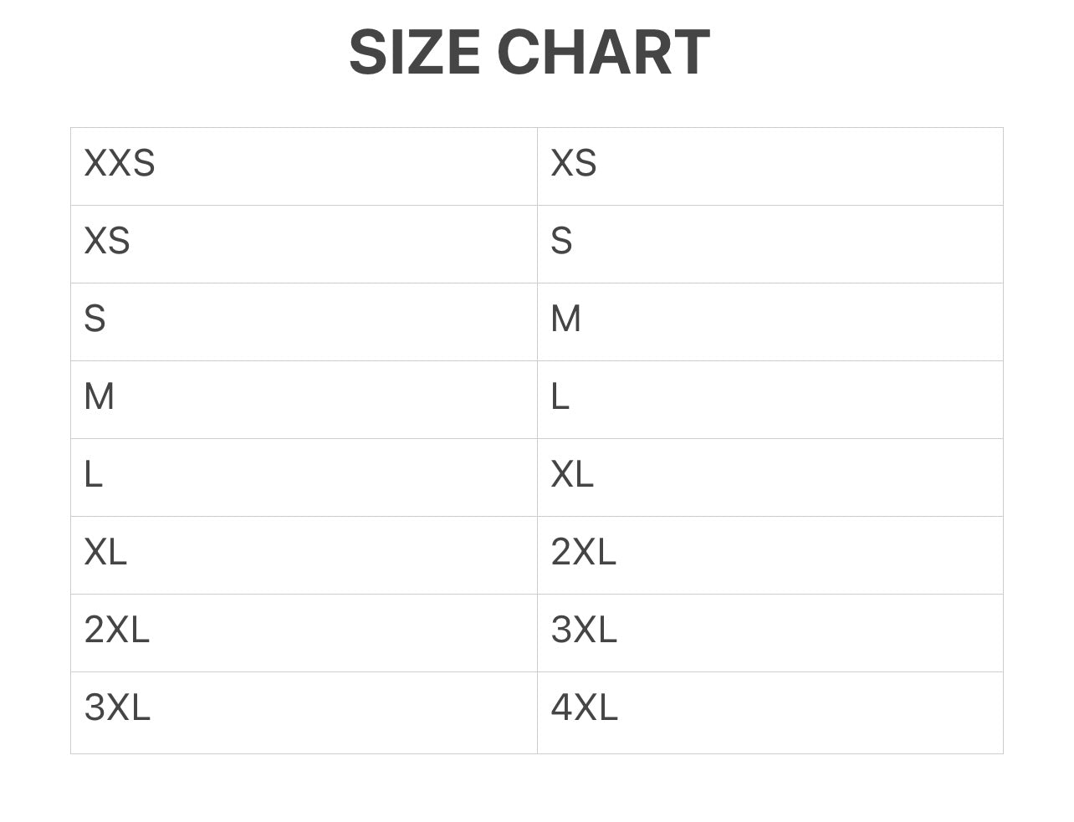Select the XXS cell in the left column
The image size is (1074, 822).
(120, 163)
